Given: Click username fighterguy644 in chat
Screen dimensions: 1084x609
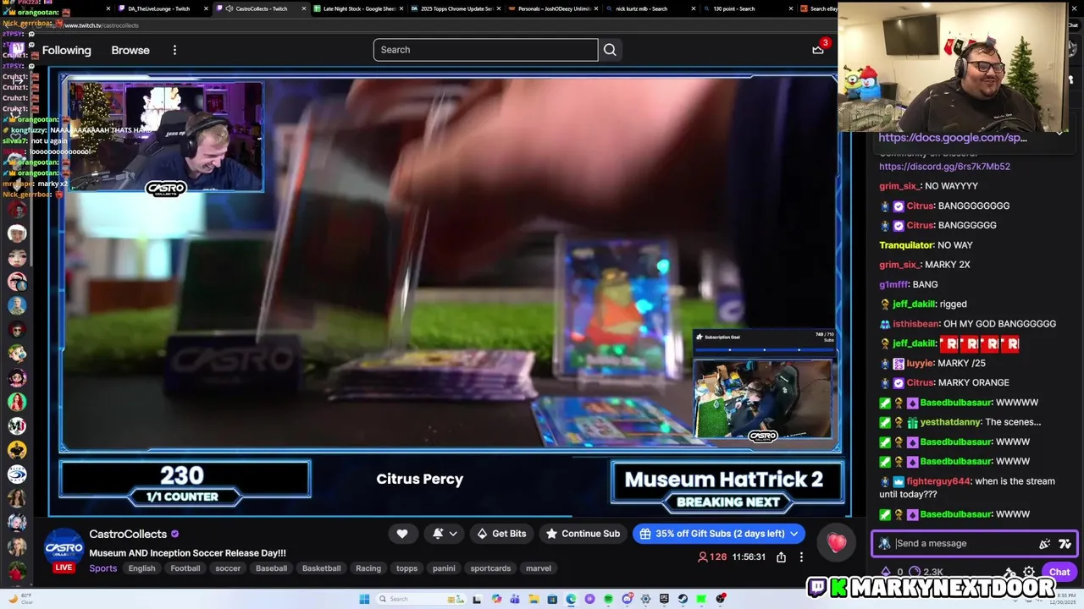Looking at the screenshot, I should point(938,481).
